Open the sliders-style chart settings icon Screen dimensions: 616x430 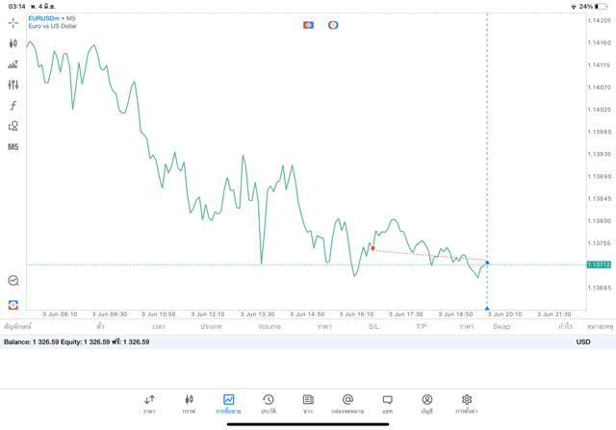coord(13,85)
